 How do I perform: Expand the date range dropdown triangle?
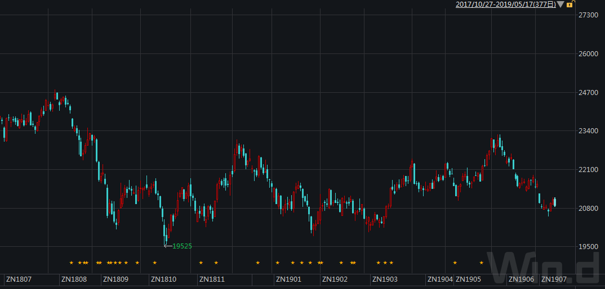(x=560, y=4)
